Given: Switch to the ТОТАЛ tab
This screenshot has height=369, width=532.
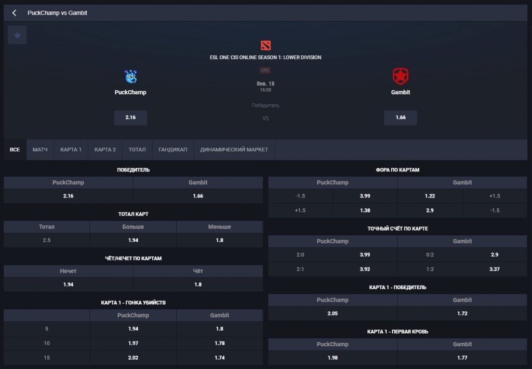Looking at the screenshot, I should 137,149.
